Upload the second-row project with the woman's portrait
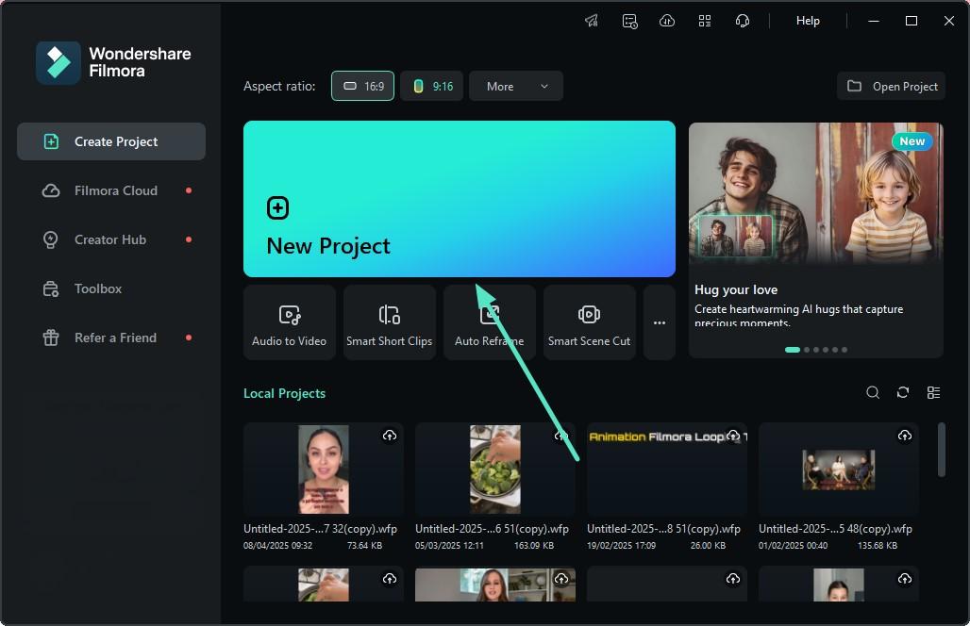The image size is (970, 626). 561,579
